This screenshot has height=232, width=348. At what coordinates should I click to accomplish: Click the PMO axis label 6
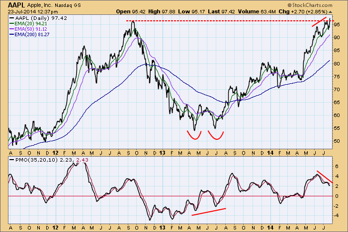[337, 166]
